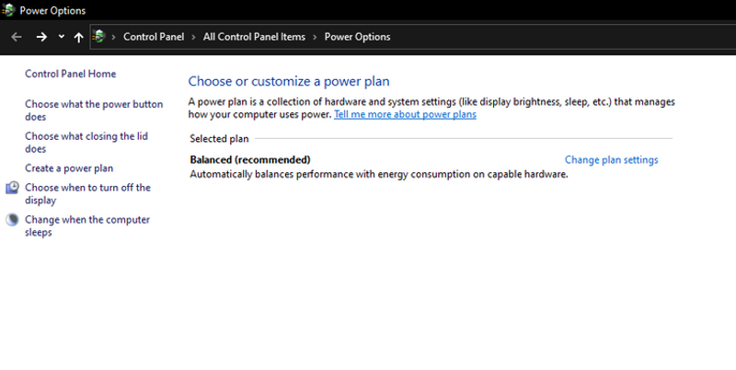Open the recent locations dropdown arrow
Viewport: 736px width, 370px height.
tap(61, 37)
